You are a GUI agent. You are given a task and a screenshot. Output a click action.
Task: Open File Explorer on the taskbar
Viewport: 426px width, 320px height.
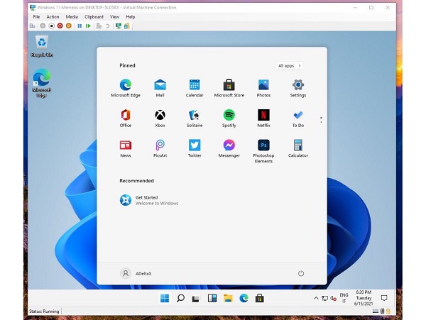point(228,298)
